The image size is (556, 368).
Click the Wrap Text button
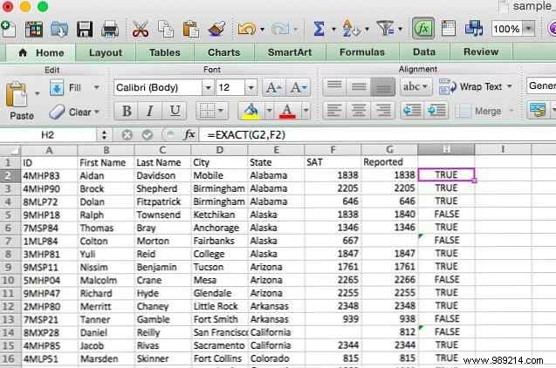click(x=476, y=86)
